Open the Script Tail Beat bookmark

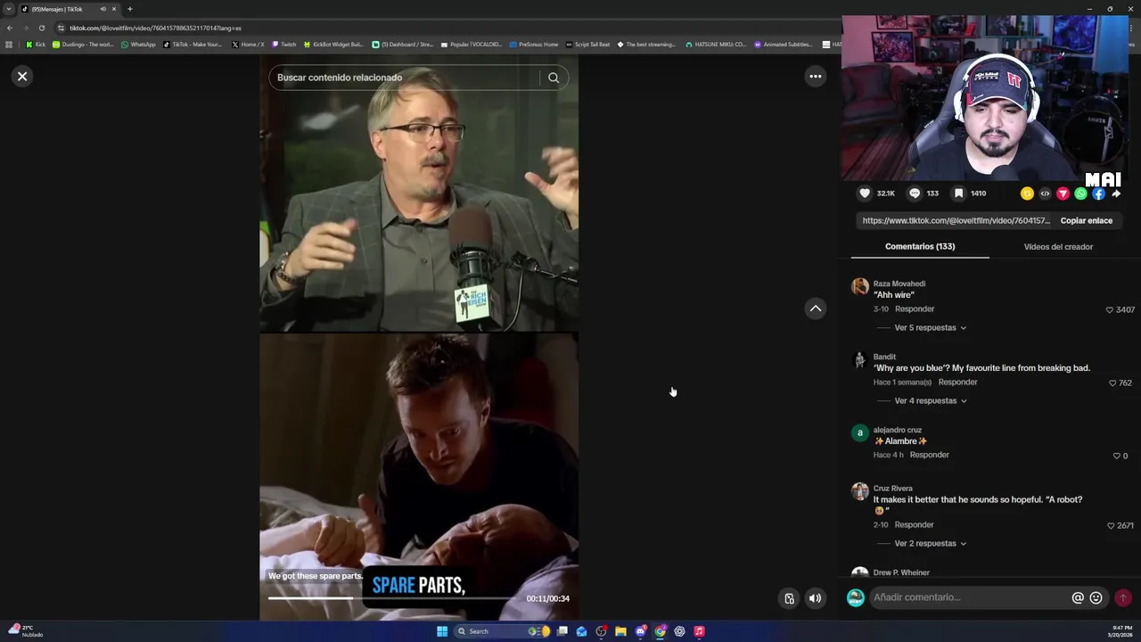[588, 45]
